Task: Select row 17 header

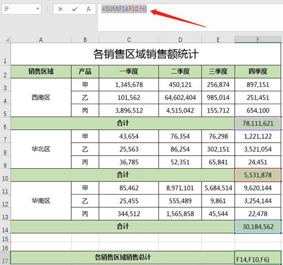Action: click(x=5, y=257)
